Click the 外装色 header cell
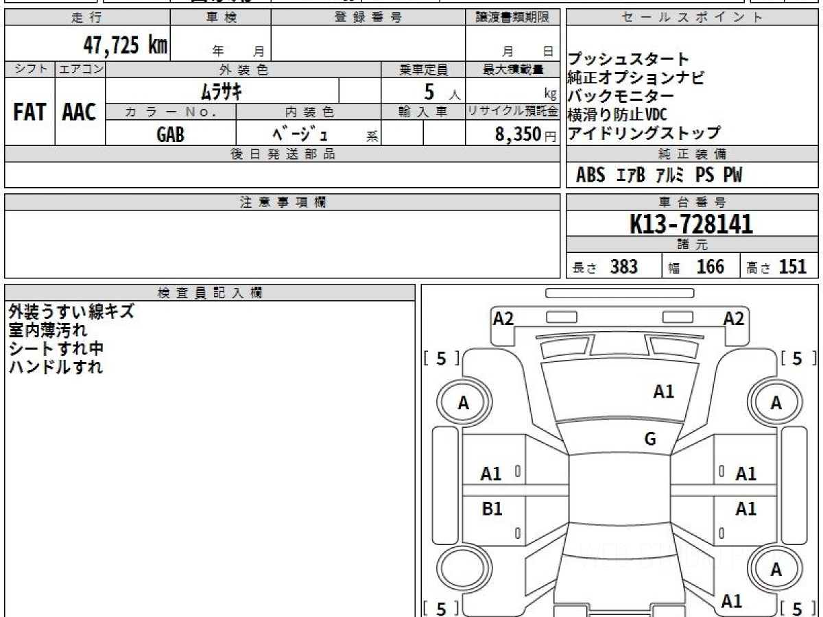This screenshot has width=823, height=617. tap(244, 69)
